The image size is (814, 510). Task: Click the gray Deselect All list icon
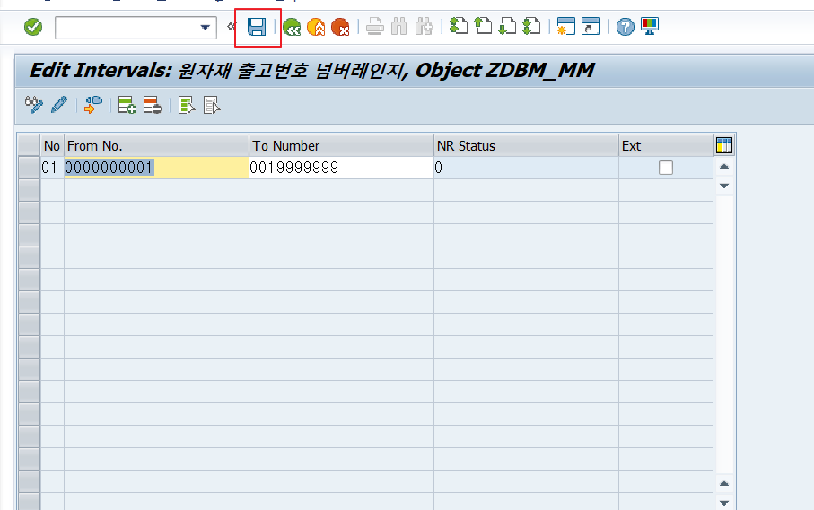[x=212, y=105]
